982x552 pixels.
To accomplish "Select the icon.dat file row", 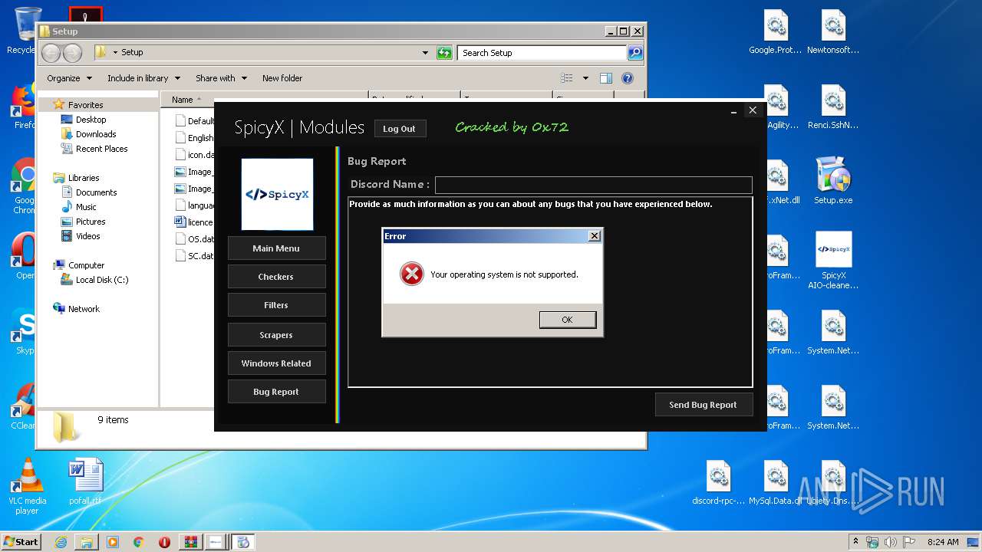I will 195,155.
